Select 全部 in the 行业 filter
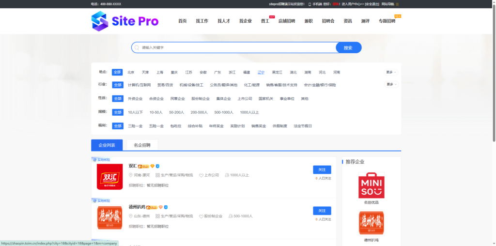Image resolution: width=496 pixels, height=246 pixels. coord(117,85)
